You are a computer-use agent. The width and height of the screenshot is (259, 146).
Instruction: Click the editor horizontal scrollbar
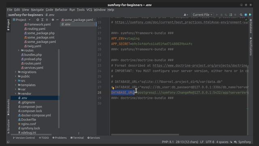(x=145, y=135)
